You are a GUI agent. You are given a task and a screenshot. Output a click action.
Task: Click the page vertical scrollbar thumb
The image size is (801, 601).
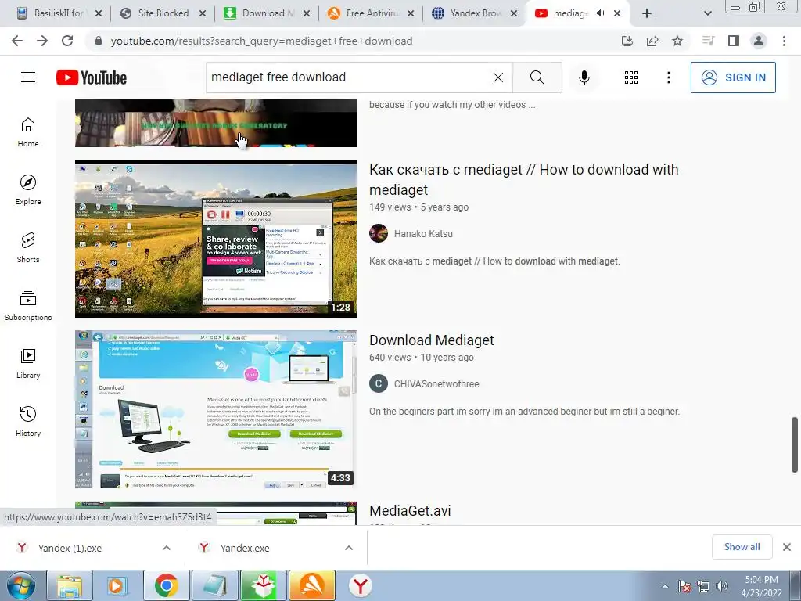[x=795, y=444]
